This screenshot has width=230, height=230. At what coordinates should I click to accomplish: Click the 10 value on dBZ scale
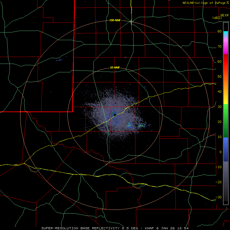tap(220, 137)
